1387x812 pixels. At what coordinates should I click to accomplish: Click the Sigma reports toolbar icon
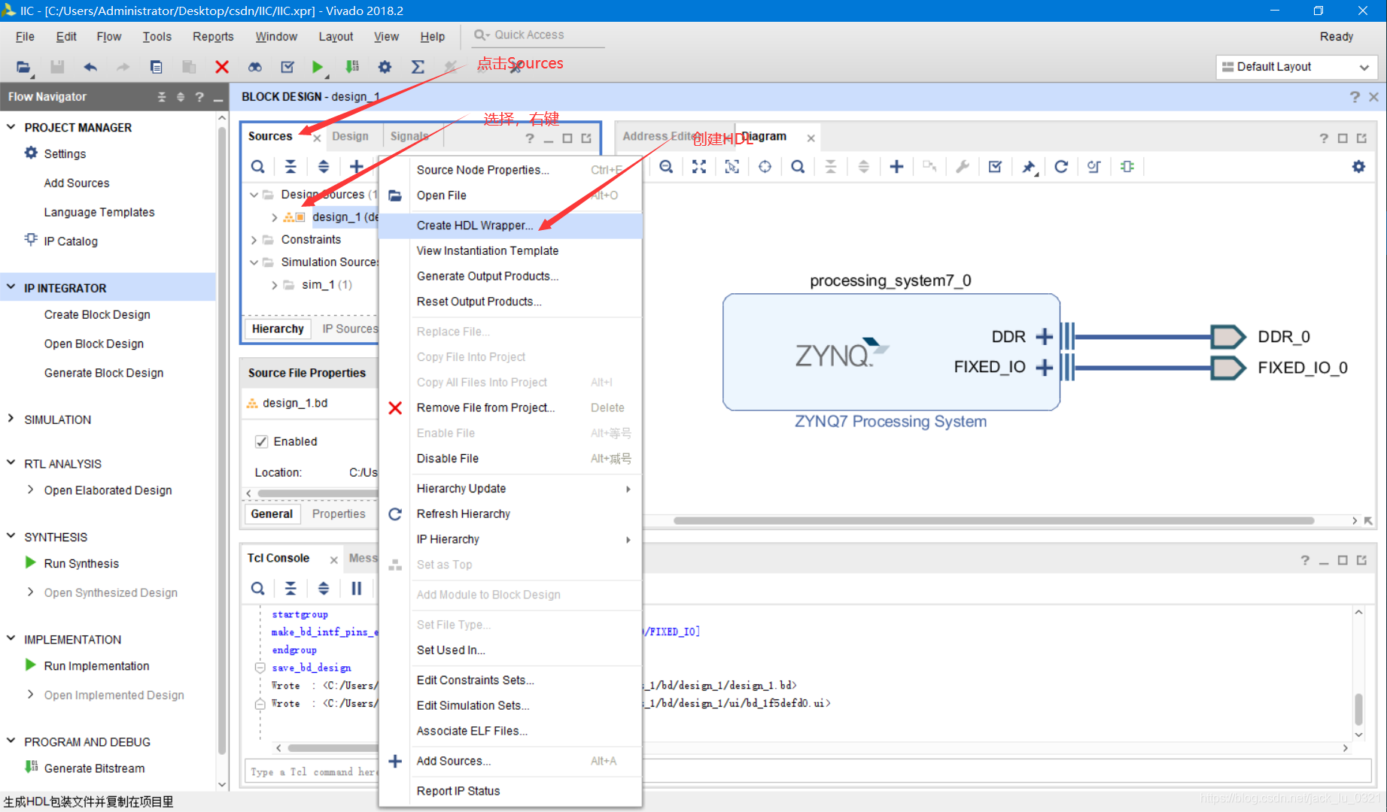point(418,67)
